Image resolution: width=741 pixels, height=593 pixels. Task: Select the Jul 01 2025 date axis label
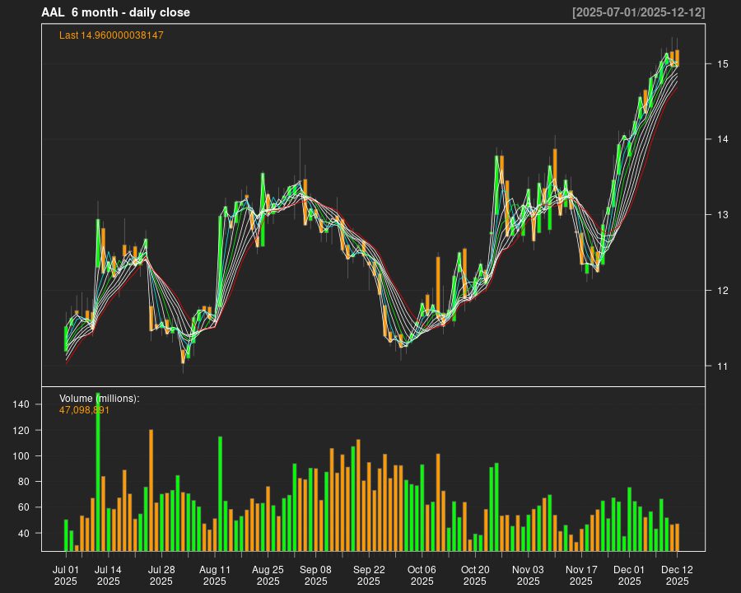(x=66, y=575)
